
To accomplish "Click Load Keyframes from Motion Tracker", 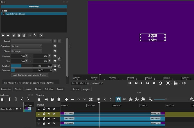I will (30, 75).
